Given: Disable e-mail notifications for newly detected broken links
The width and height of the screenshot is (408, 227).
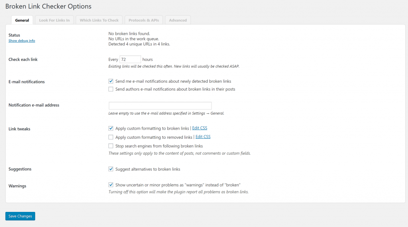Looking at the screenshot, I should point(111,81).
